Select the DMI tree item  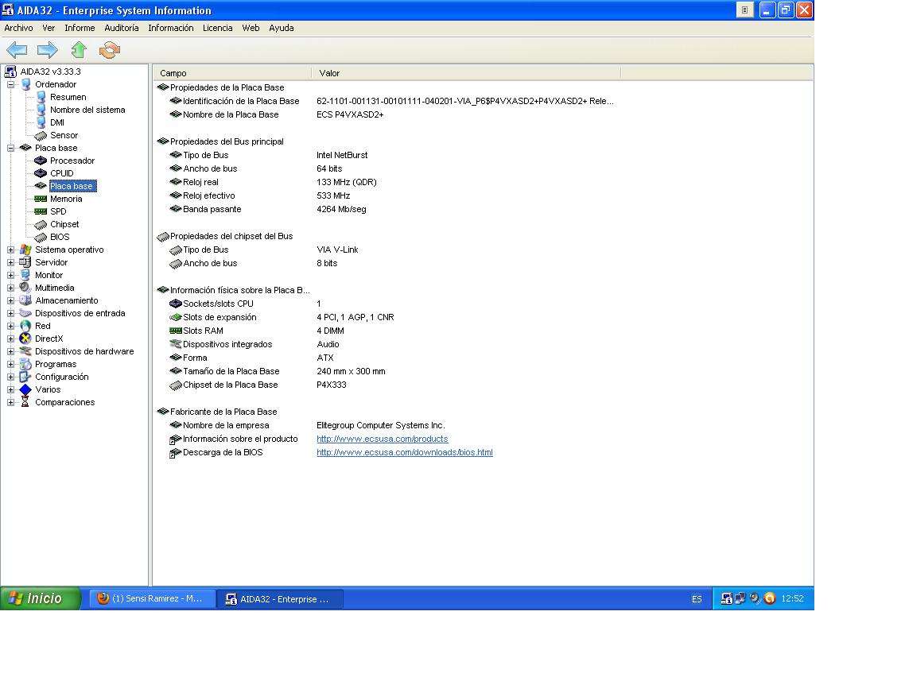(x=57, y=122)
